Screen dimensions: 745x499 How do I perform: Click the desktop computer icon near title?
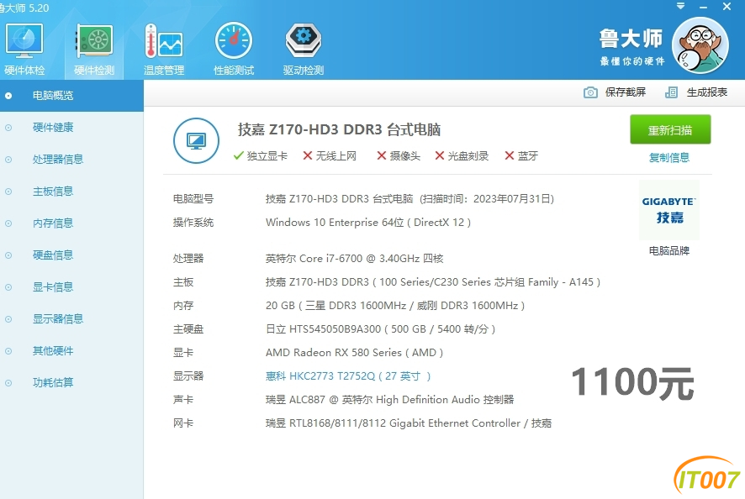point(196,140)
